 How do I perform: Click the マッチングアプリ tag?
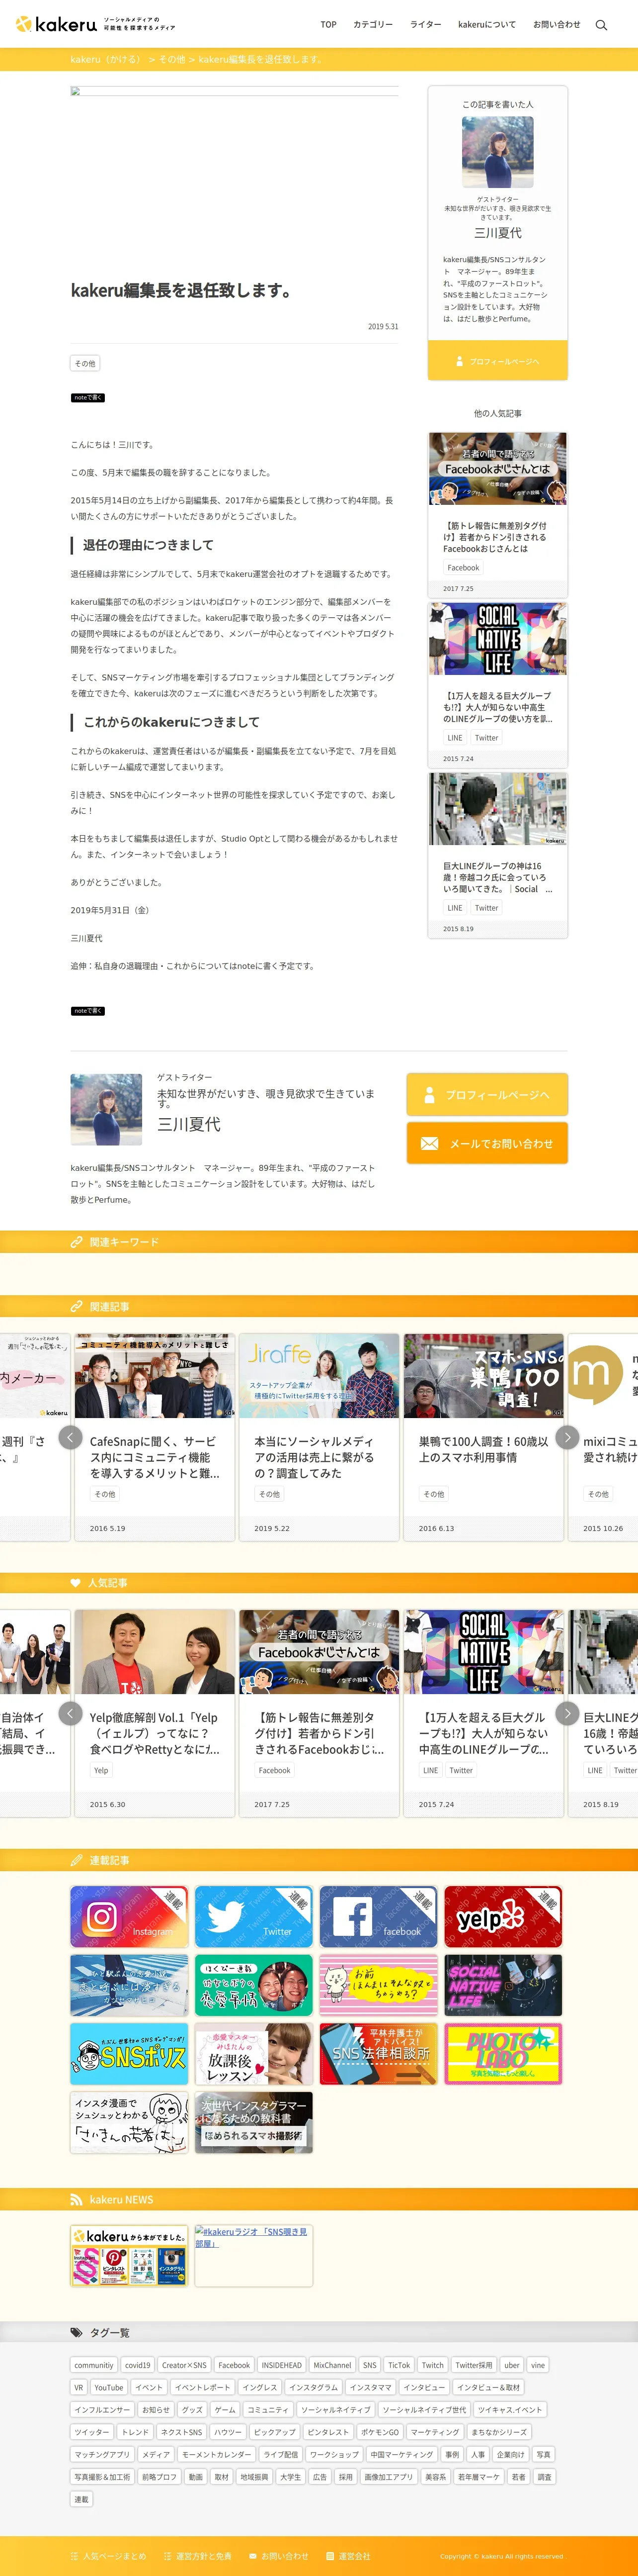click(x=102, y=2454)
